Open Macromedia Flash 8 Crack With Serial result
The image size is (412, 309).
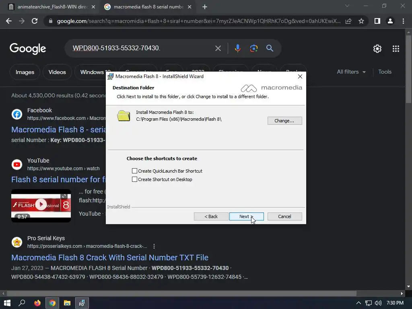coord(110,257)
